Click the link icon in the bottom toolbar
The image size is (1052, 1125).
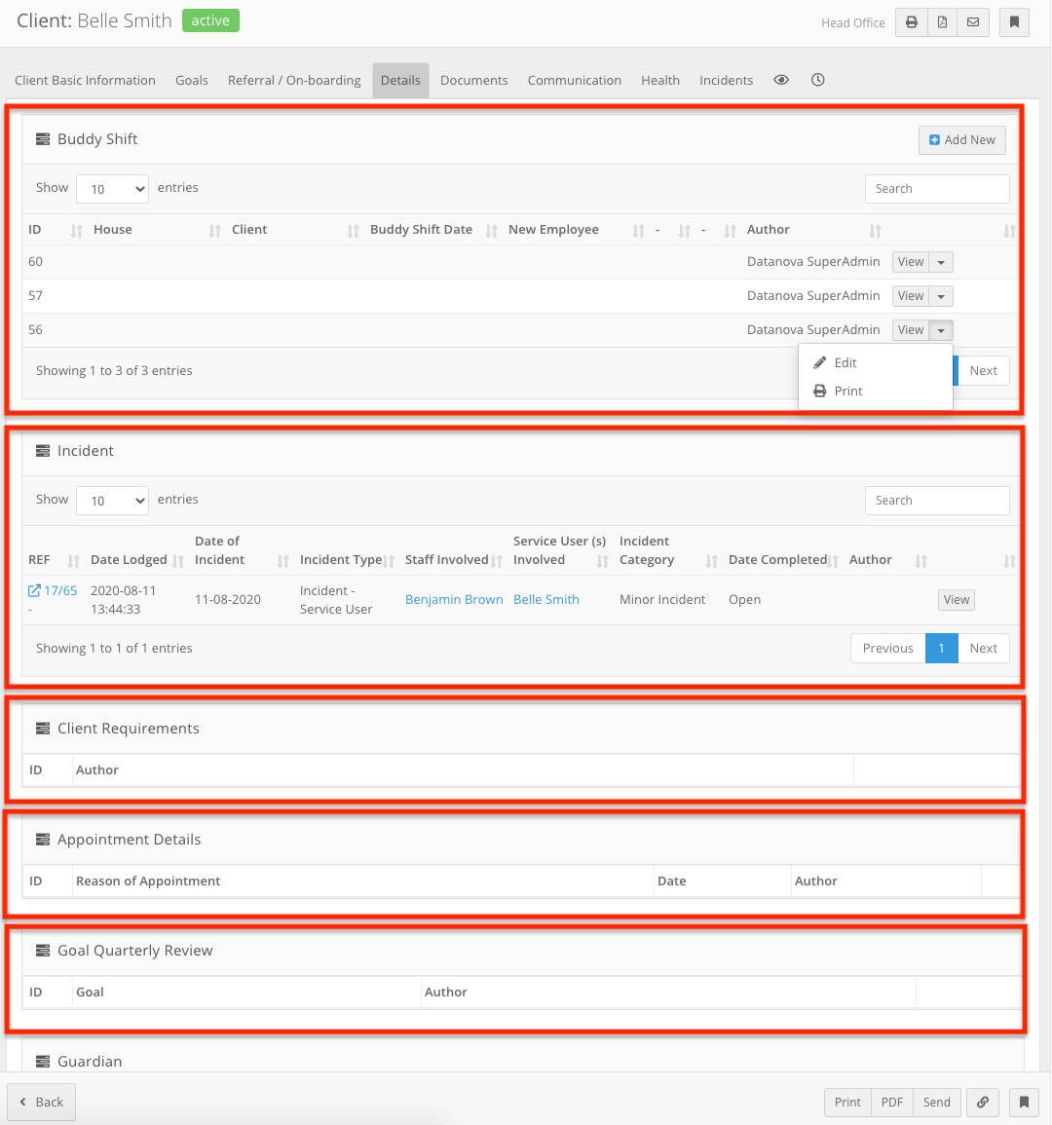pyautogui.click(x=983, y=1102)
